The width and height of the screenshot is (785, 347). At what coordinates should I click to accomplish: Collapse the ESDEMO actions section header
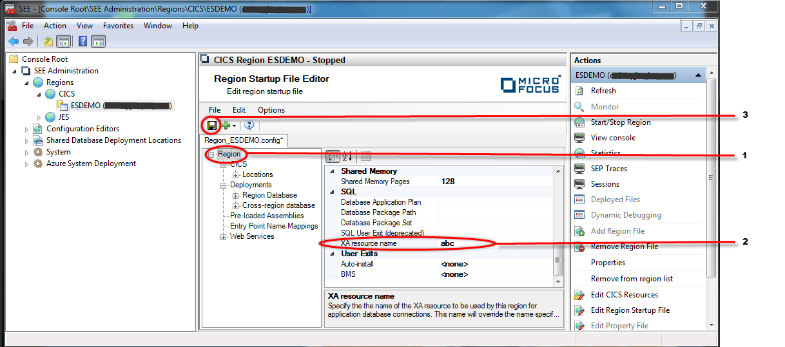pyautogui.click(x=698, y=75)
